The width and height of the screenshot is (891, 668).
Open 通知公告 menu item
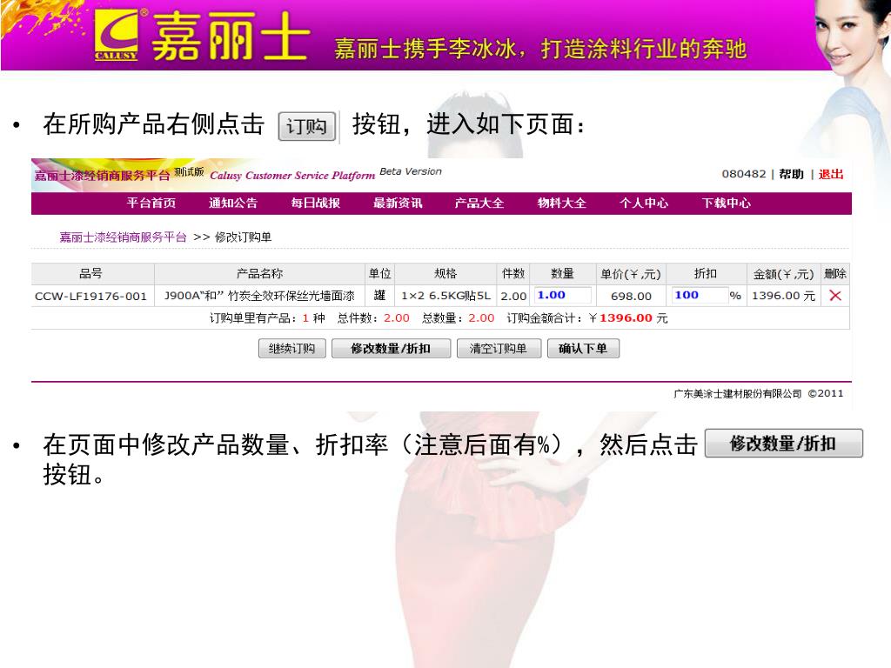pos(233,203)
